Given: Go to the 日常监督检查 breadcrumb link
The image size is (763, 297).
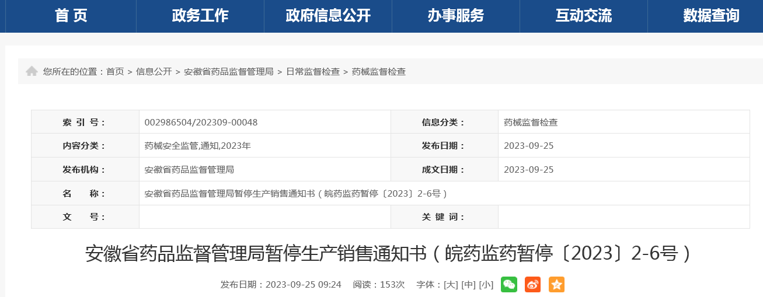Looking at the screenshot, I should 313,72.
